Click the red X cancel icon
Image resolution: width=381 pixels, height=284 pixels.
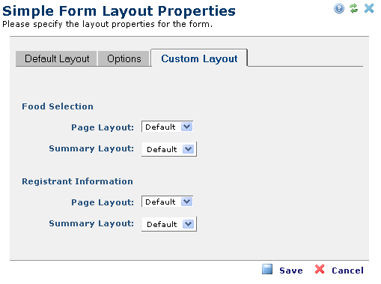pyautogui.click(x=320, y=269)
